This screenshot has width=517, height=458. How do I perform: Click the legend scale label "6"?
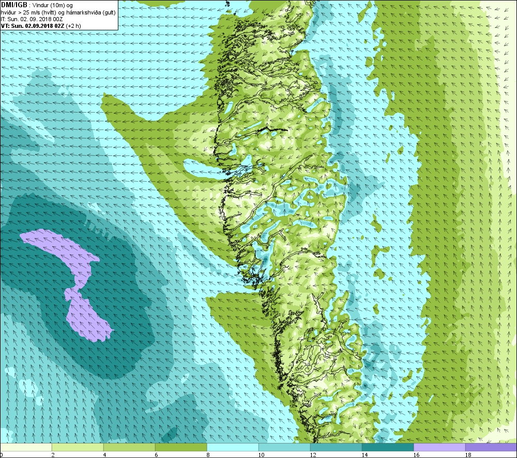coord(157,455)
